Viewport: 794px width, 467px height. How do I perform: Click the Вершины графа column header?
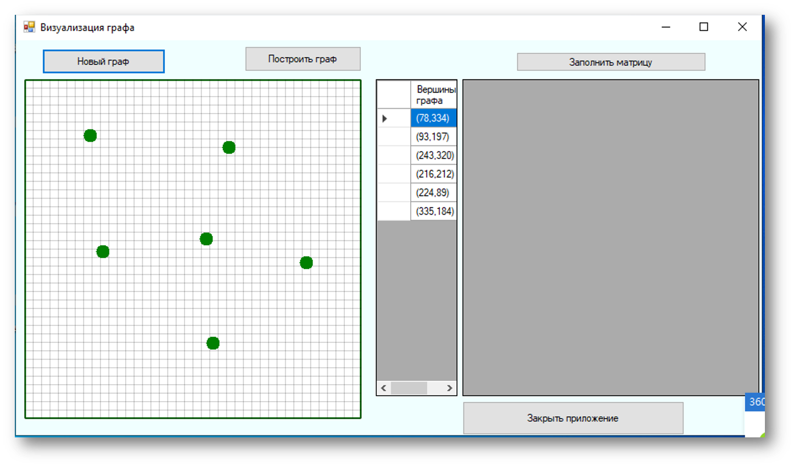click(433, 94)
